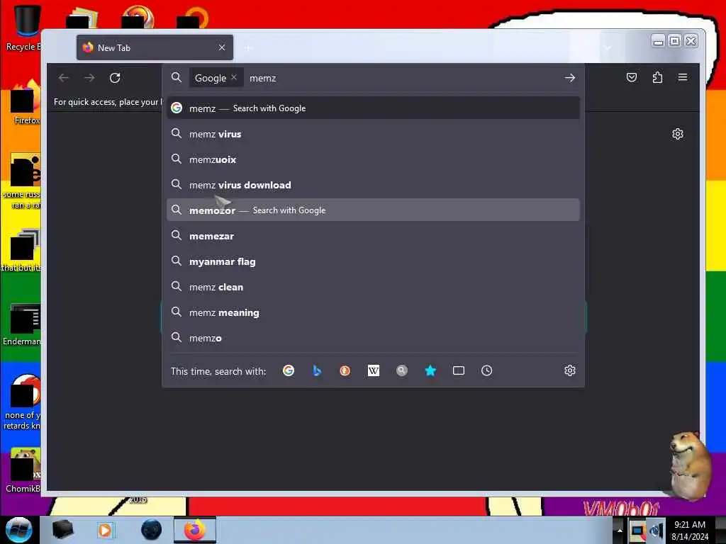This screenshot has height=544, width=726.
Task: Select the "memz virus download" suggestion
Action: 373,185
